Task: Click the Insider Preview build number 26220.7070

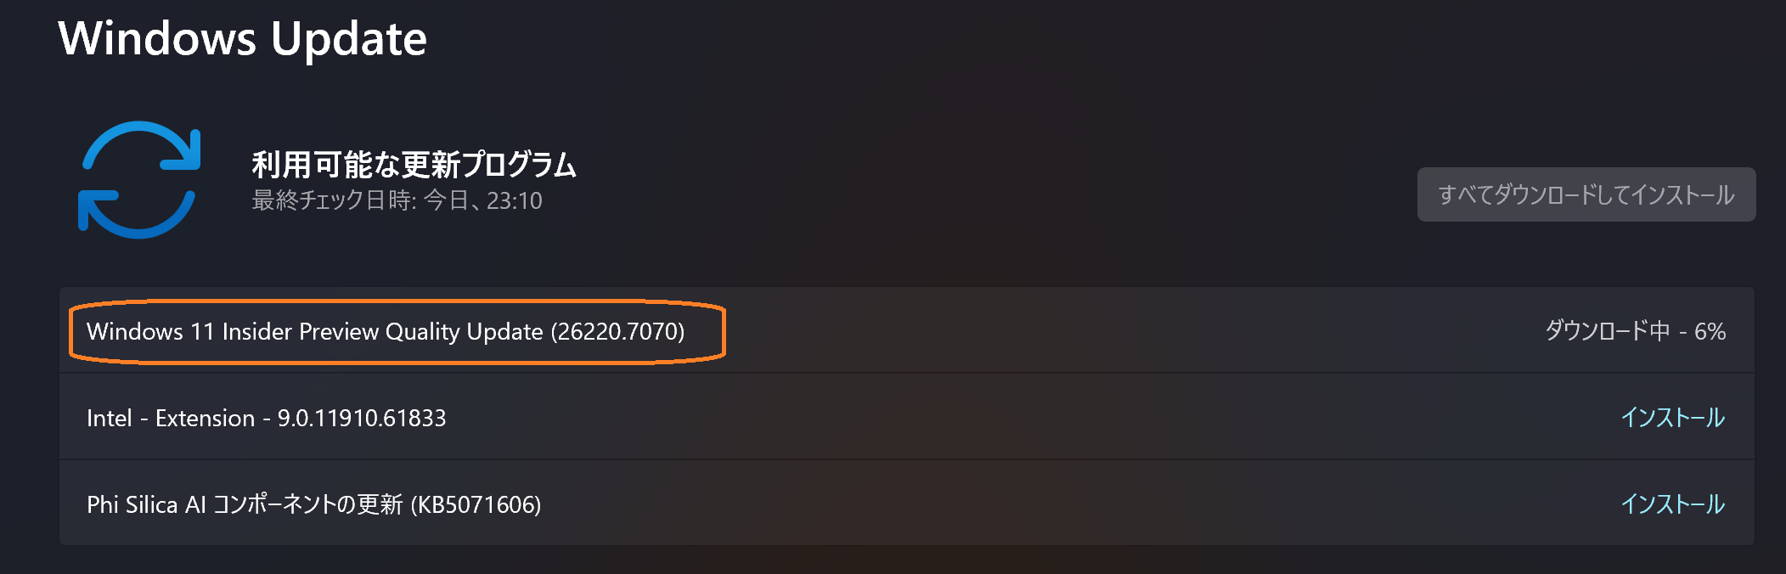Action: (619, 332)
